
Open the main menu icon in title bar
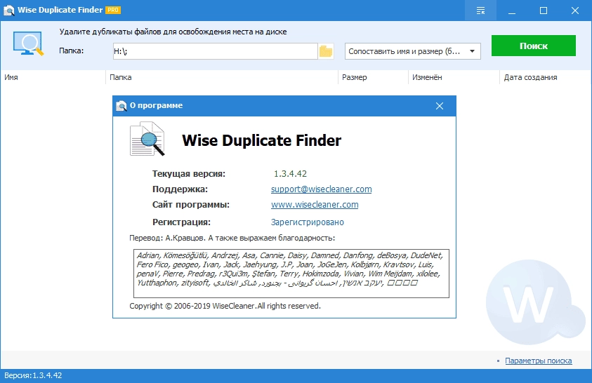pyautogui.click(x=480, y=11)
